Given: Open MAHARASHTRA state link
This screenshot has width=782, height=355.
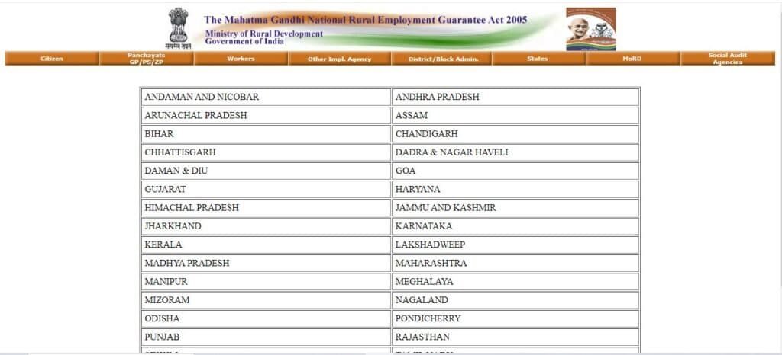Looking at the screenshot, I should pyautogui.click(x=431, y=263).
